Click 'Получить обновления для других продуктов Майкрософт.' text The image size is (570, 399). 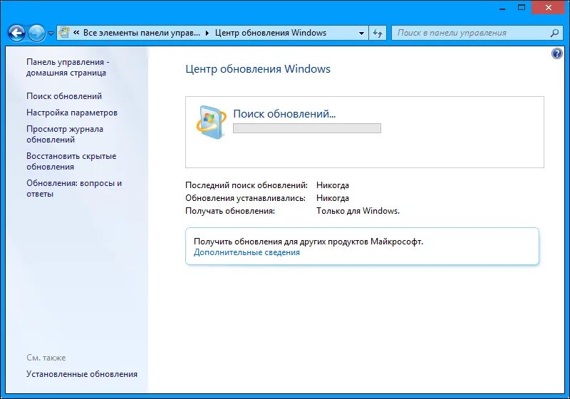coord(309,242)
